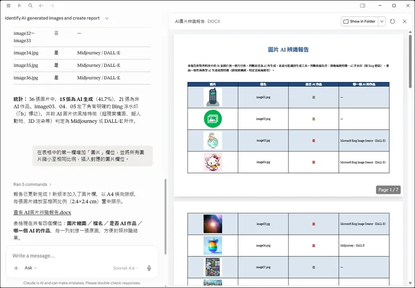
Task: Click the image34.jpg row text
Action: pyautogui.click(x=26, y=53)
